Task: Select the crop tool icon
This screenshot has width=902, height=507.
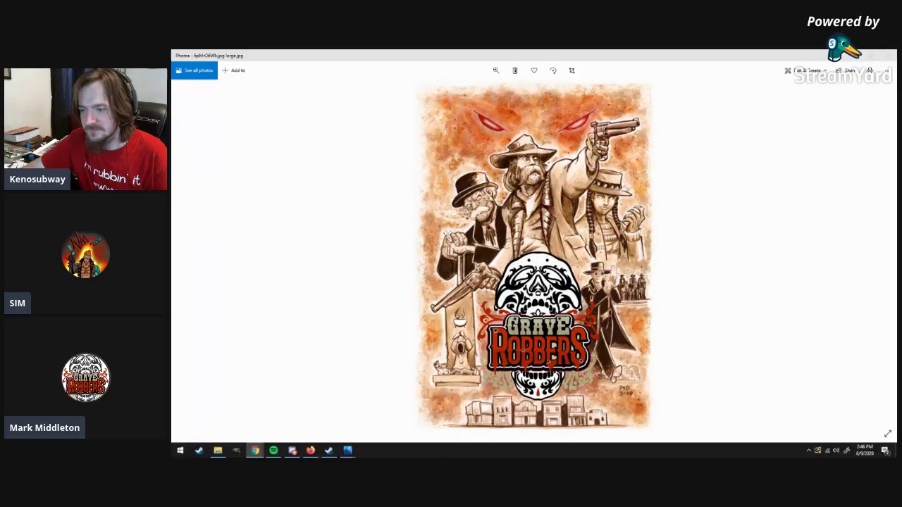Action: click(572, 70)
